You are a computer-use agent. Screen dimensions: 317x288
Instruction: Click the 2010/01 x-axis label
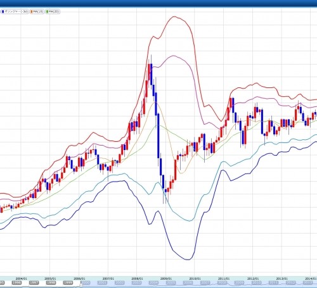click(195, 279)
